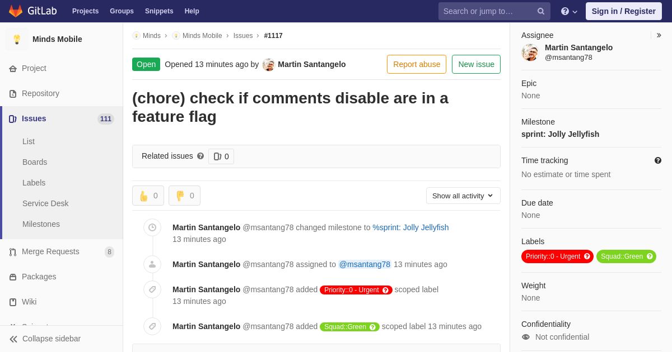Open the Help menu item

click(x=192, y=11)
